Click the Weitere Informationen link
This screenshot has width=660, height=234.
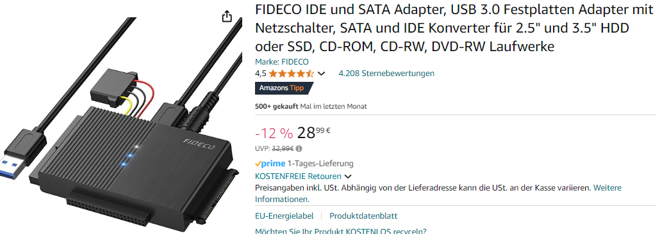[438, 193]
